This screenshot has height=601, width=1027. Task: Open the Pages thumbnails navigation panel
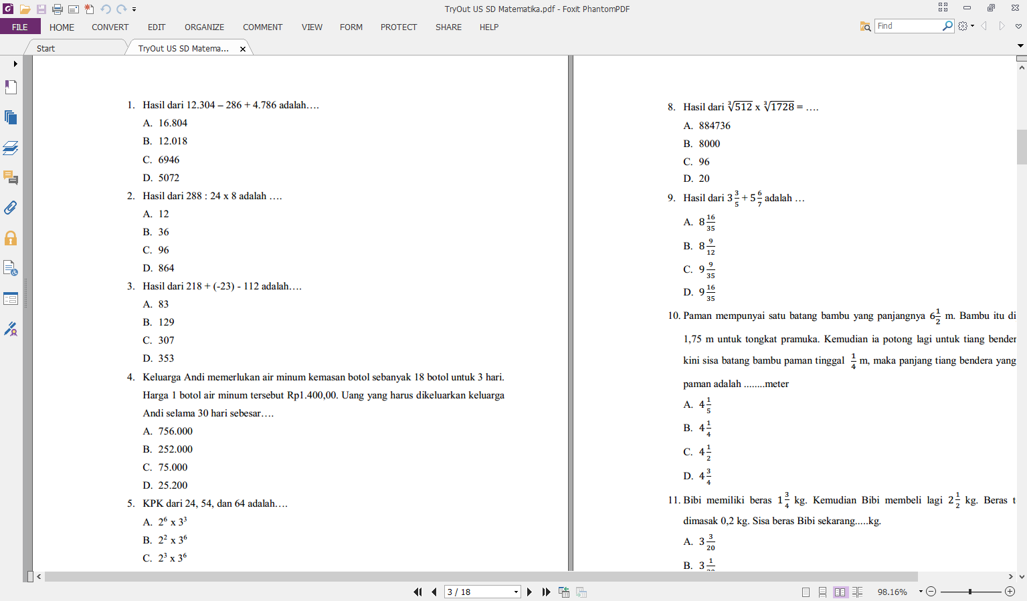(x=11, y=118)
